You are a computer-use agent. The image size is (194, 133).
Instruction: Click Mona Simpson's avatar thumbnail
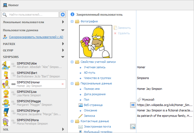[6, 122]
